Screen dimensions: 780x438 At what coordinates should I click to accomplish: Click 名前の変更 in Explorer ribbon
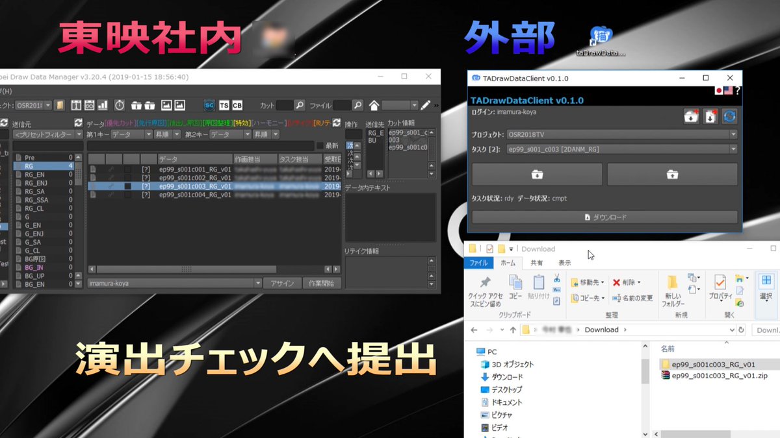633,298
